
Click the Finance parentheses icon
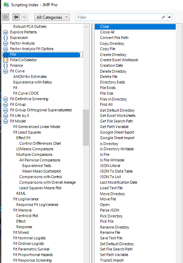[6, 66]
